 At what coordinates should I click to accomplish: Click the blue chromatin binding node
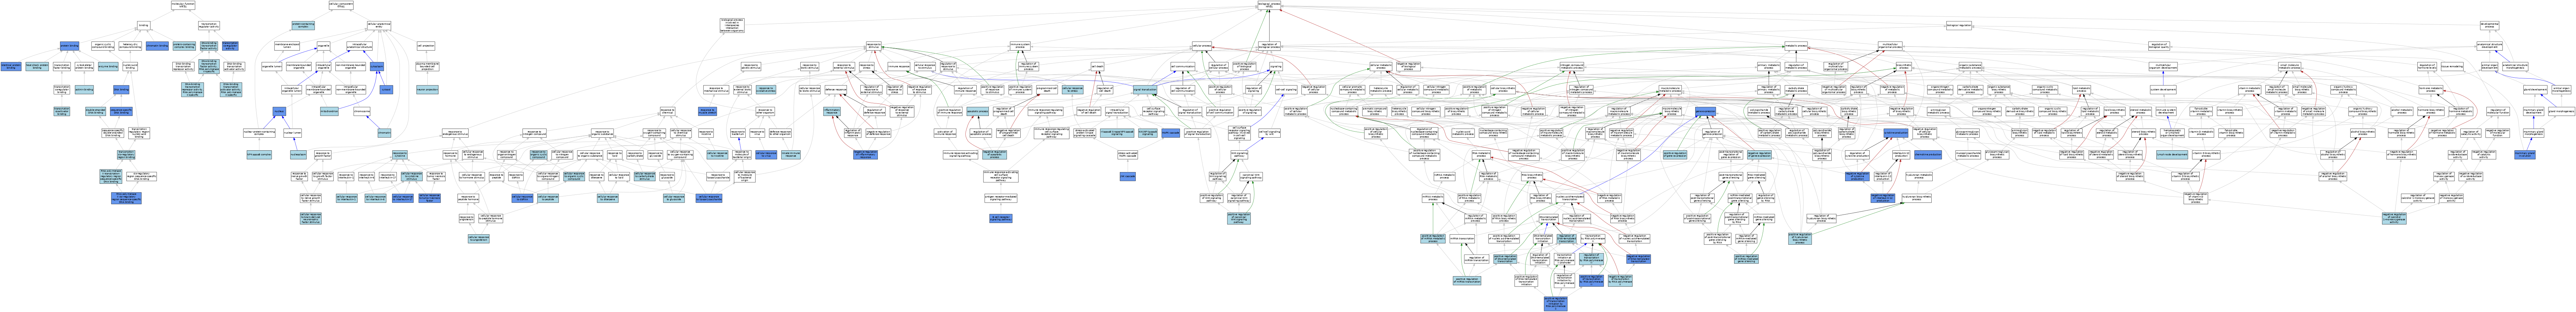point(157,46)
